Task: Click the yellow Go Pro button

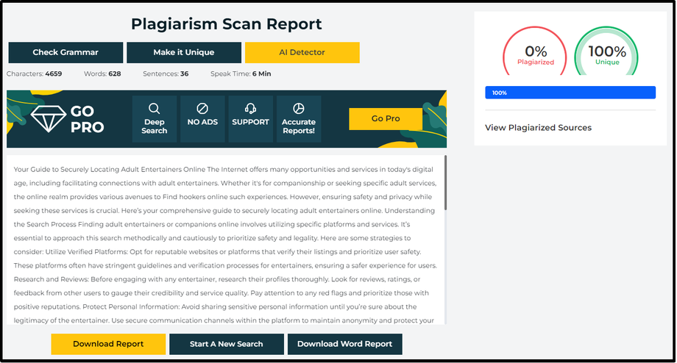Action: pos(386,118)
